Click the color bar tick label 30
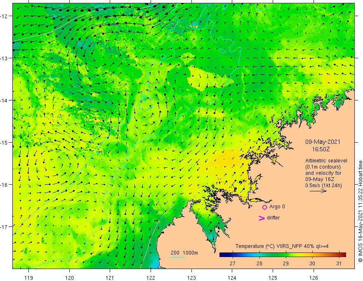363x281 pixels. pos(312,263)
